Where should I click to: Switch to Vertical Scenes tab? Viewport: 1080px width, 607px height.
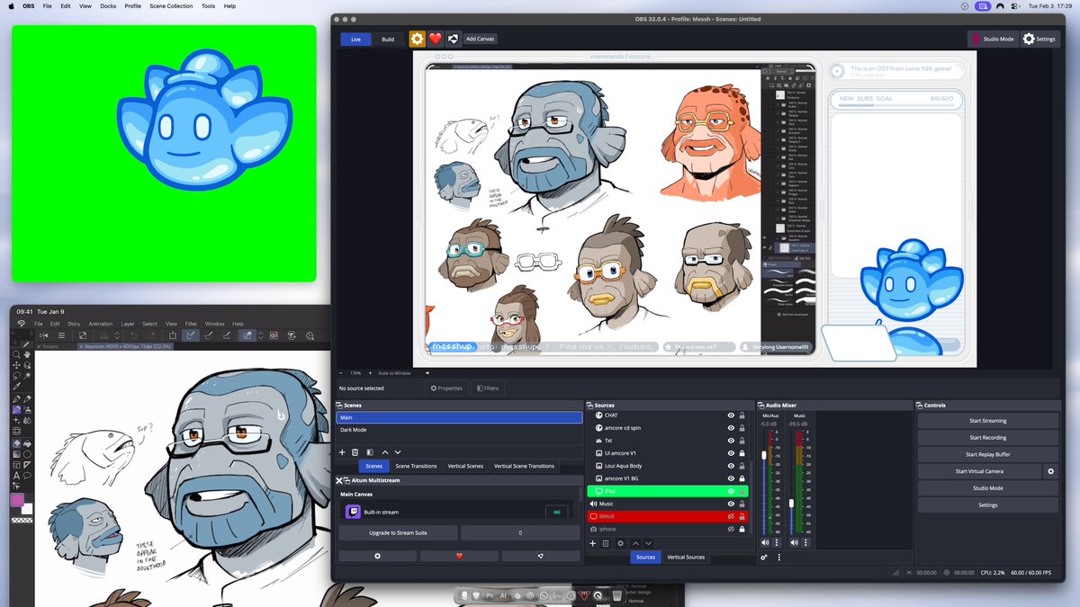click(465, 466)
